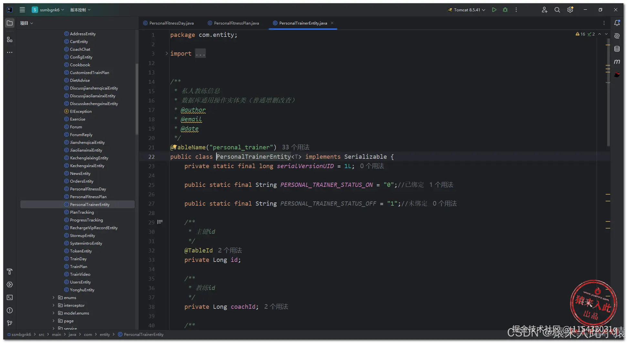Viewport: 627px width, 343px height.
Task: Show more tool windows ellipsis
Action: point(10,52)
